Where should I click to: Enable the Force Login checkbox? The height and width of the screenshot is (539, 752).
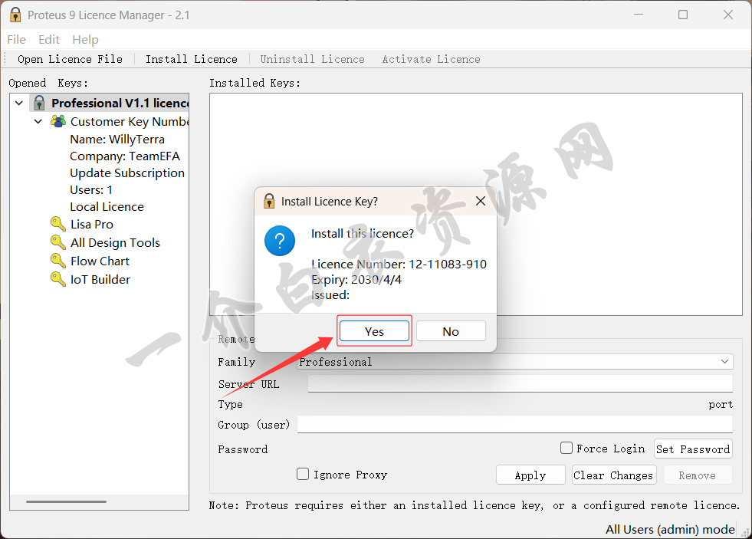click(566, 448)
